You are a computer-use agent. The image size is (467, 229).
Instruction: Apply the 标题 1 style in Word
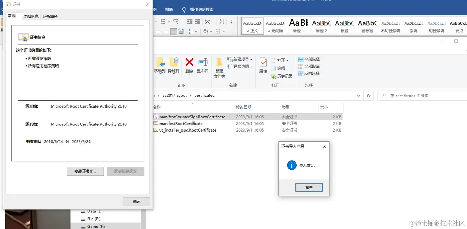click(298, 26)
